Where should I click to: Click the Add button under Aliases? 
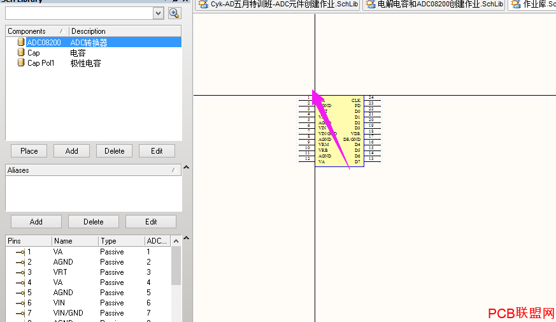coord(36,221)
